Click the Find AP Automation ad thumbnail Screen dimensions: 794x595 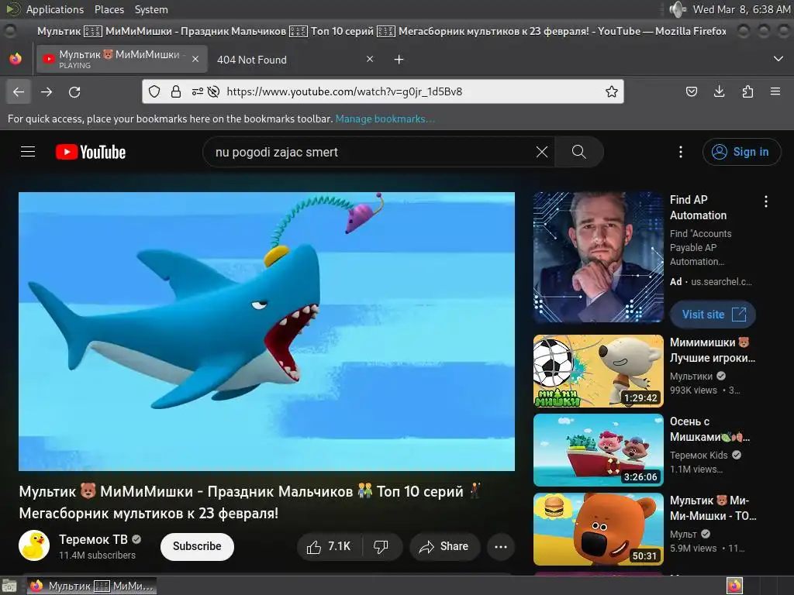(598, 257)
